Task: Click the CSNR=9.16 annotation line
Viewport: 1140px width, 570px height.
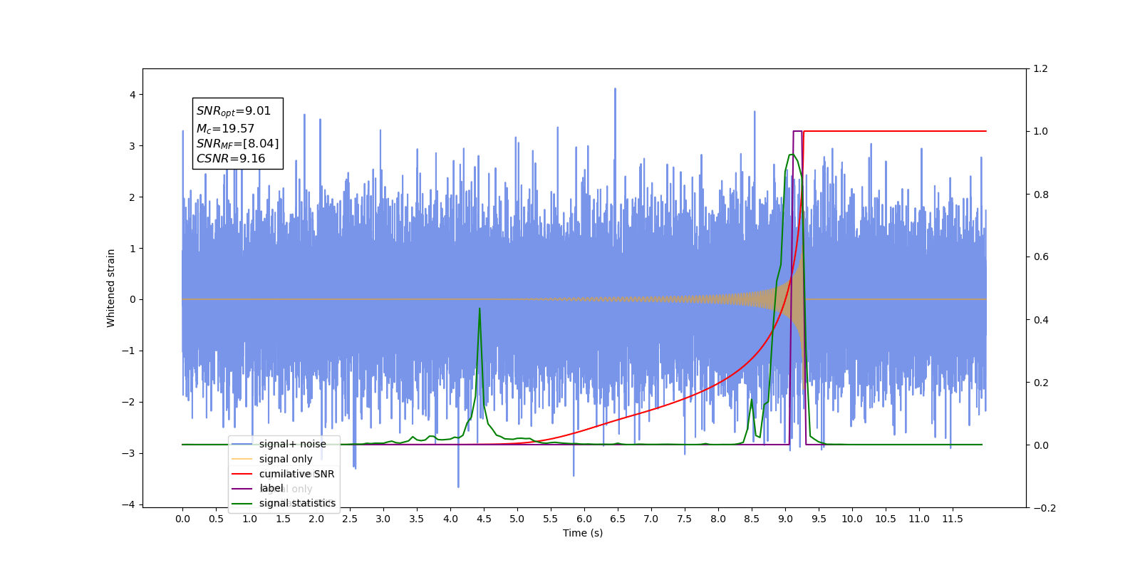Action: tap(231, 158)
